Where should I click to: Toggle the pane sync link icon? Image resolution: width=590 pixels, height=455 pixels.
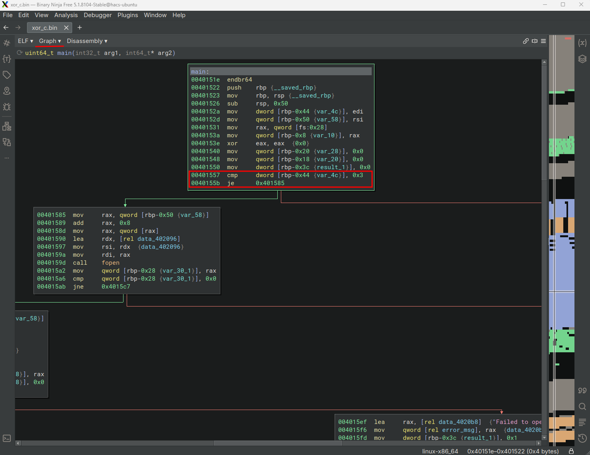click(526, 41)
